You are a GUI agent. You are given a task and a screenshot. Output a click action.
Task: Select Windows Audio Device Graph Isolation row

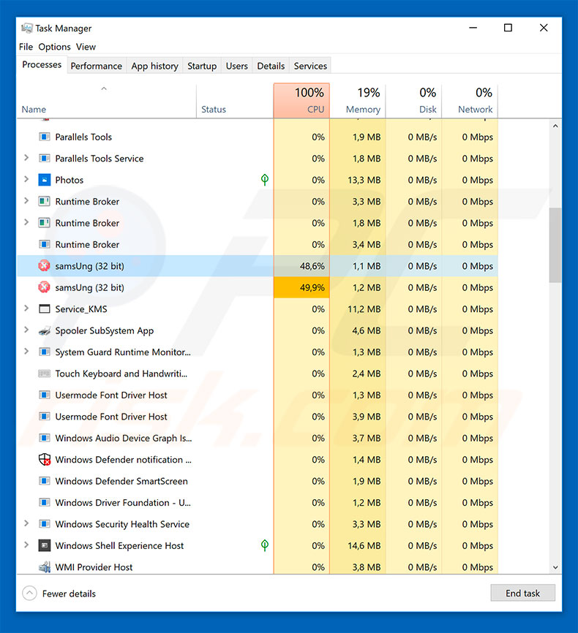tap(258, 438)
